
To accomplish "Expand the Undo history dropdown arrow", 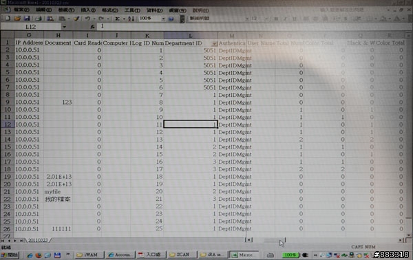I will tap(94, 19).
